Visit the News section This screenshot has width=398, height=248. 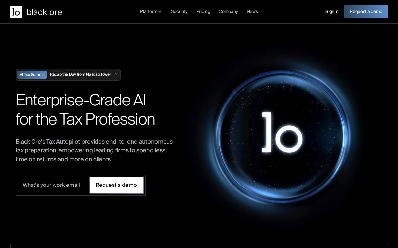point(252,12)
